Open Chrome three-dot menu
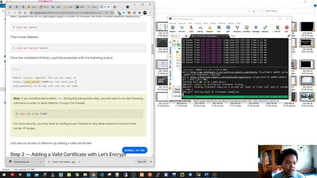 pos(150,13)
